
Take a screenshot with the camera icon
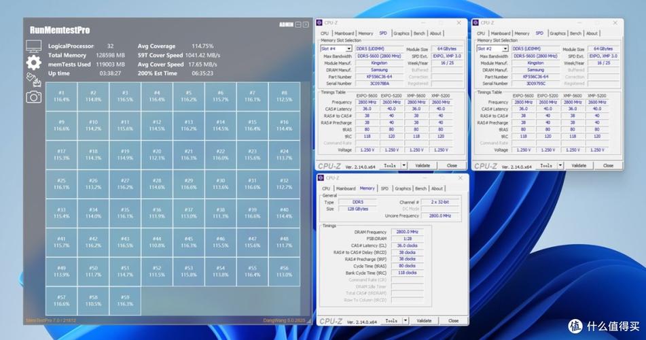tap(33, 97)
